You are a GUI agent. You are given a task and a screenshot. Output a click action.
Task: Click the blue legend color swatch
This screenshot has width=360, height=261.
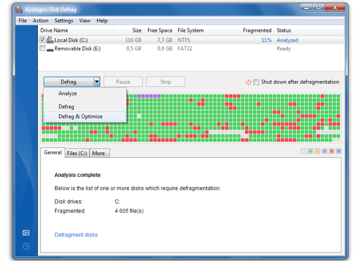pos(339,151)
